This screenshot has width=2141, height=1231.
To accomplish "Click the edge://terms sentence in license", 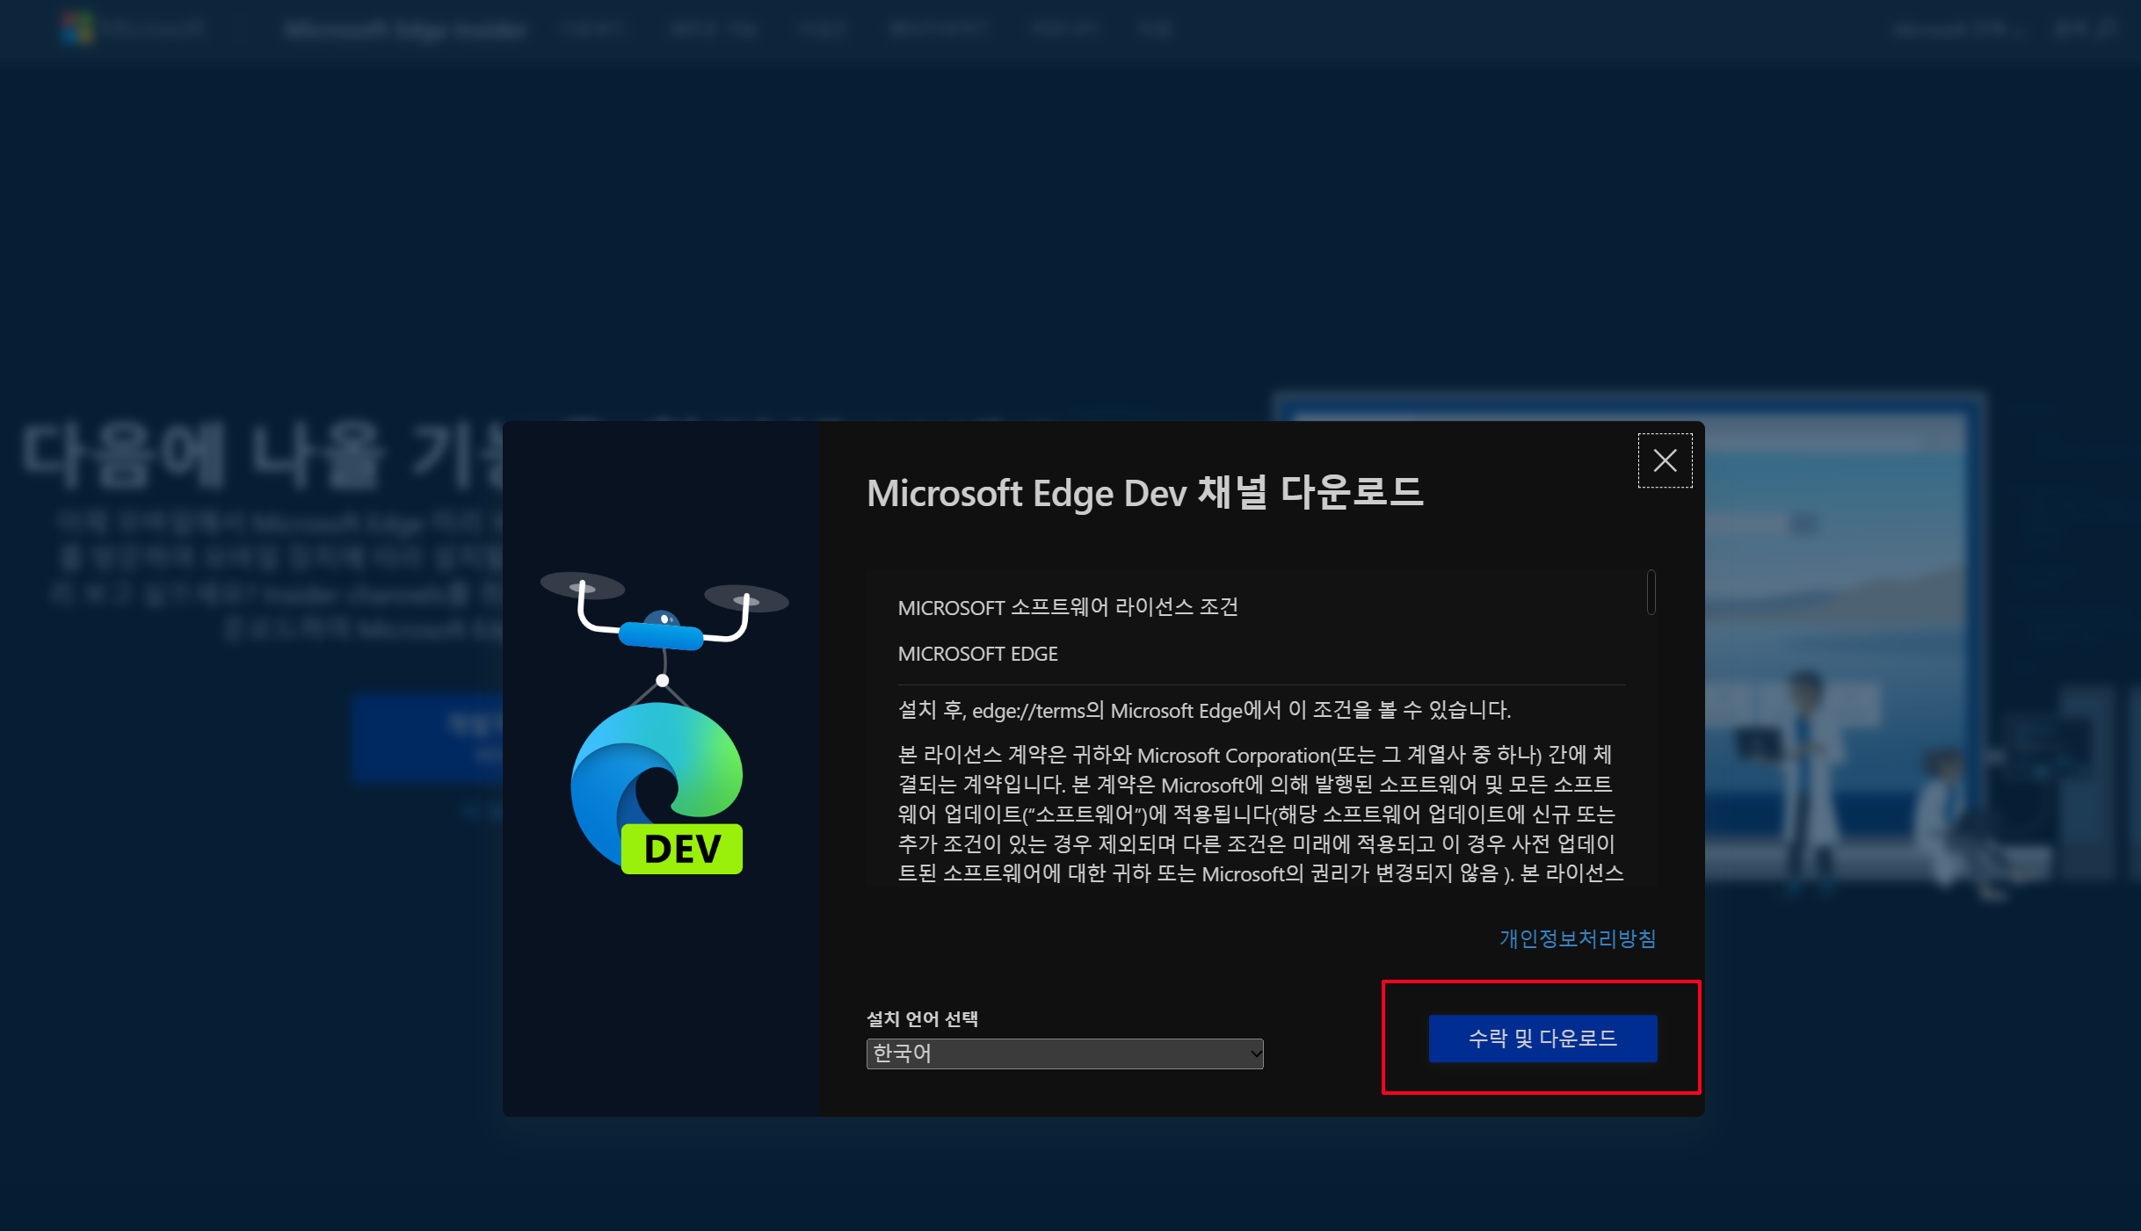I will [1204, 710].
